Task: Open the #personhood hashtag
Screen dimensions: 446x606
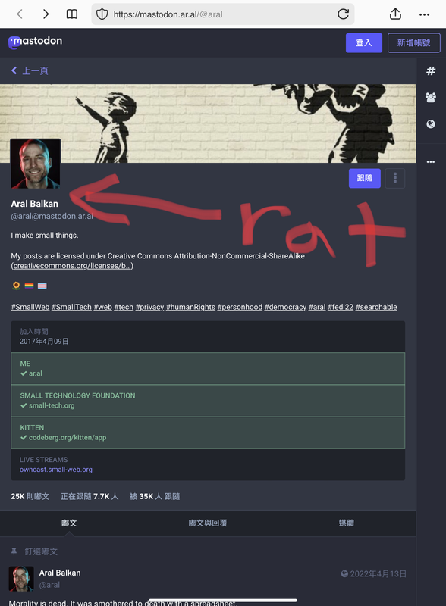Action: tap(240, 308)
